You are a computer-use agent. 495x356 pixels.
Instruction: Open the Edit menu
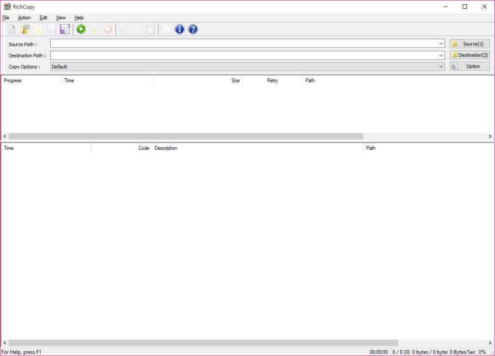click(x=43, y=18)
